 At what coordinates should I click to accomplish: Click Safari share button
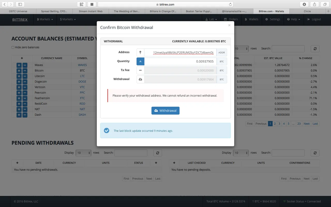point(315,4)
